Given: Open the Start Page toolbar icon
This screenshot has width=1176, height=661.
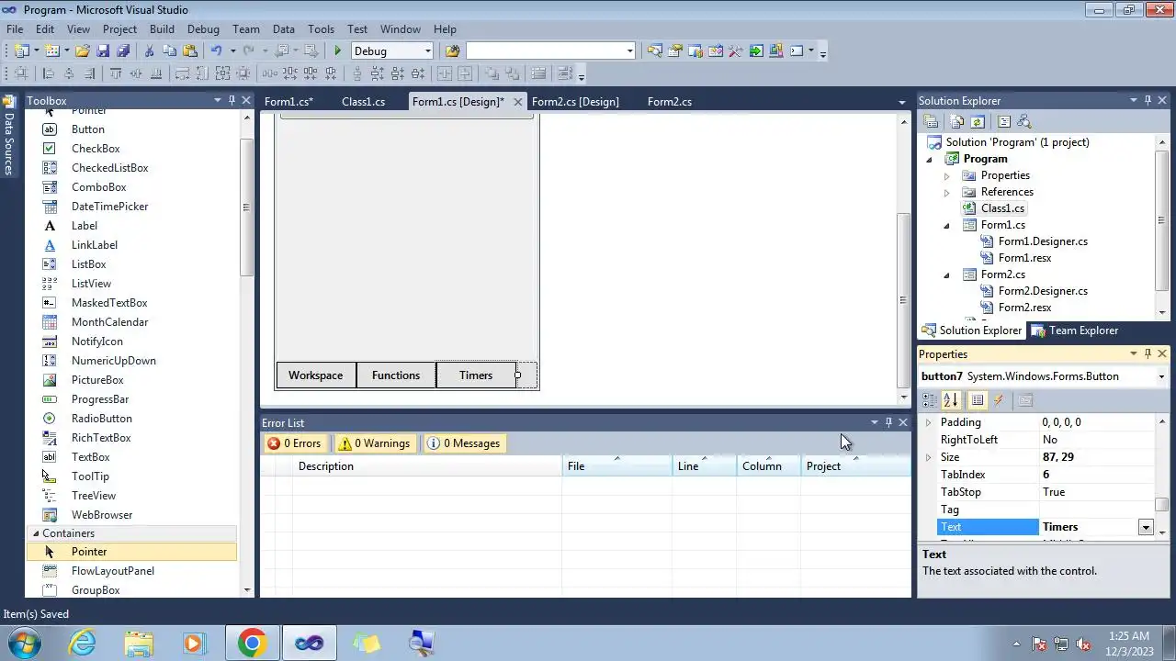Looking at the screenshot, I should 756,50.
